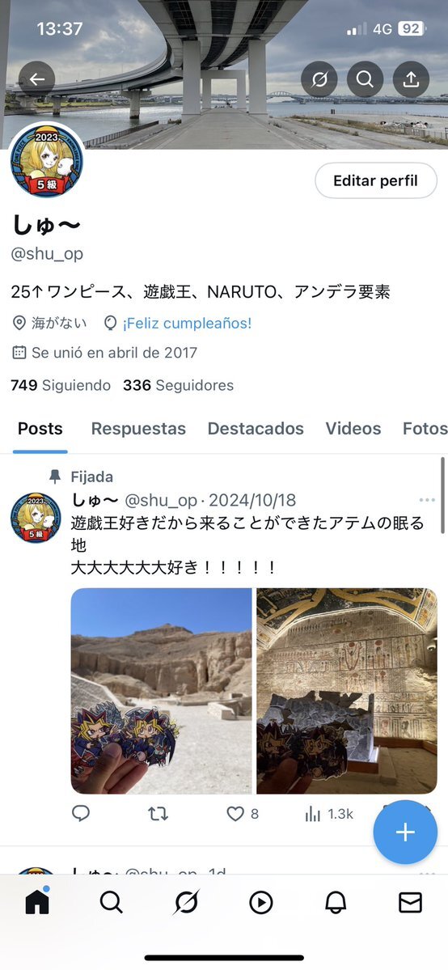Open the three-dot menu on pinned post
Screen dimensions: 448x970
[427, 500]
